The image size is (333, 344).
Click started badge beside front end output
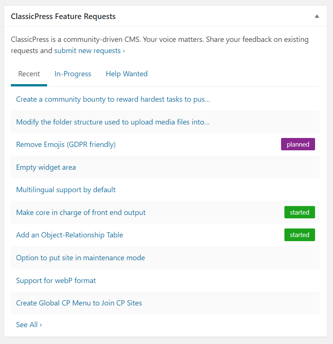(x=299, y=212)
